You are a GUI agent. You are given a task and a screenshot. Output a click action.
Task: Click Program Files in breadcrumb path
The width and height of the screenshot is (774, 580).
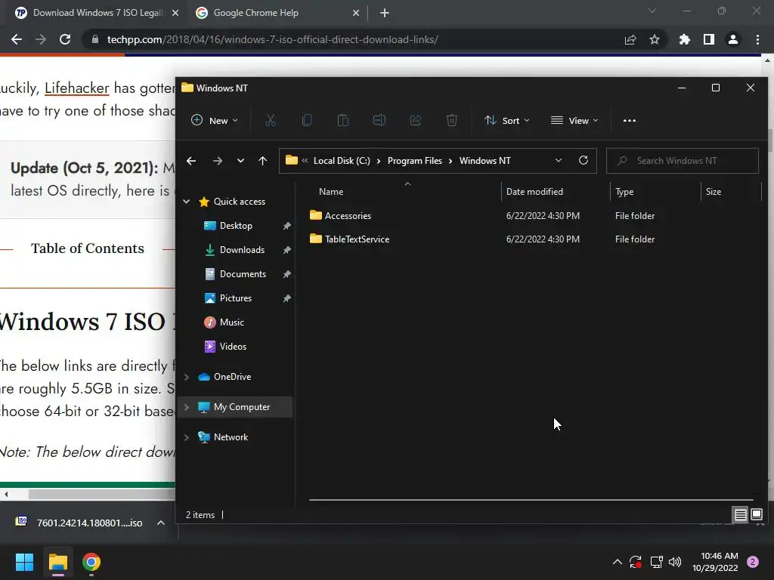(415, 161)
